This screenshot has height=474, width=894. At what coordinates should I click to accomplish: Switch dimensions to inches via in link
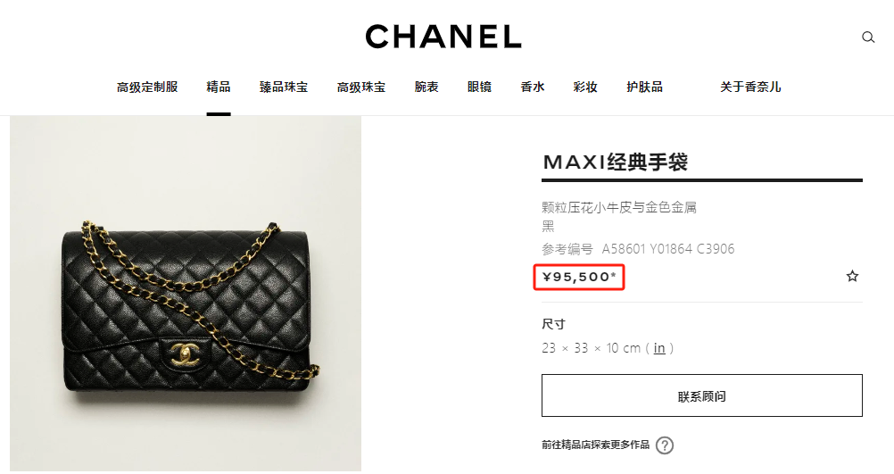point(659,348)
